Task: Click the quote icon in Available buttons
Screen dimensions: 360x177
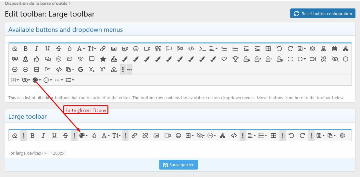Action: (158, 49)
